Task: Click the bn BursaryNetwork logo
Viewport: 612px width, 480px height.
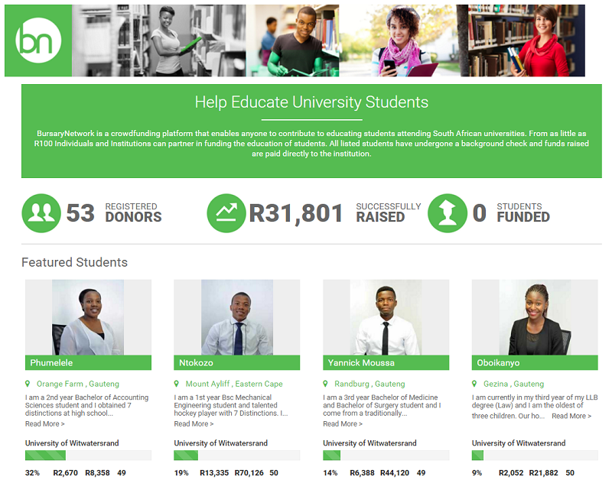Action: click(38, 41)
